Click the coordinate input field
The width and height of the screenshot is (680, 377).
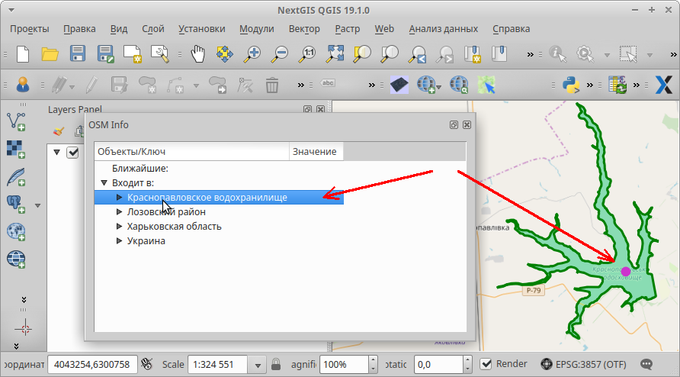coord(92,364)
